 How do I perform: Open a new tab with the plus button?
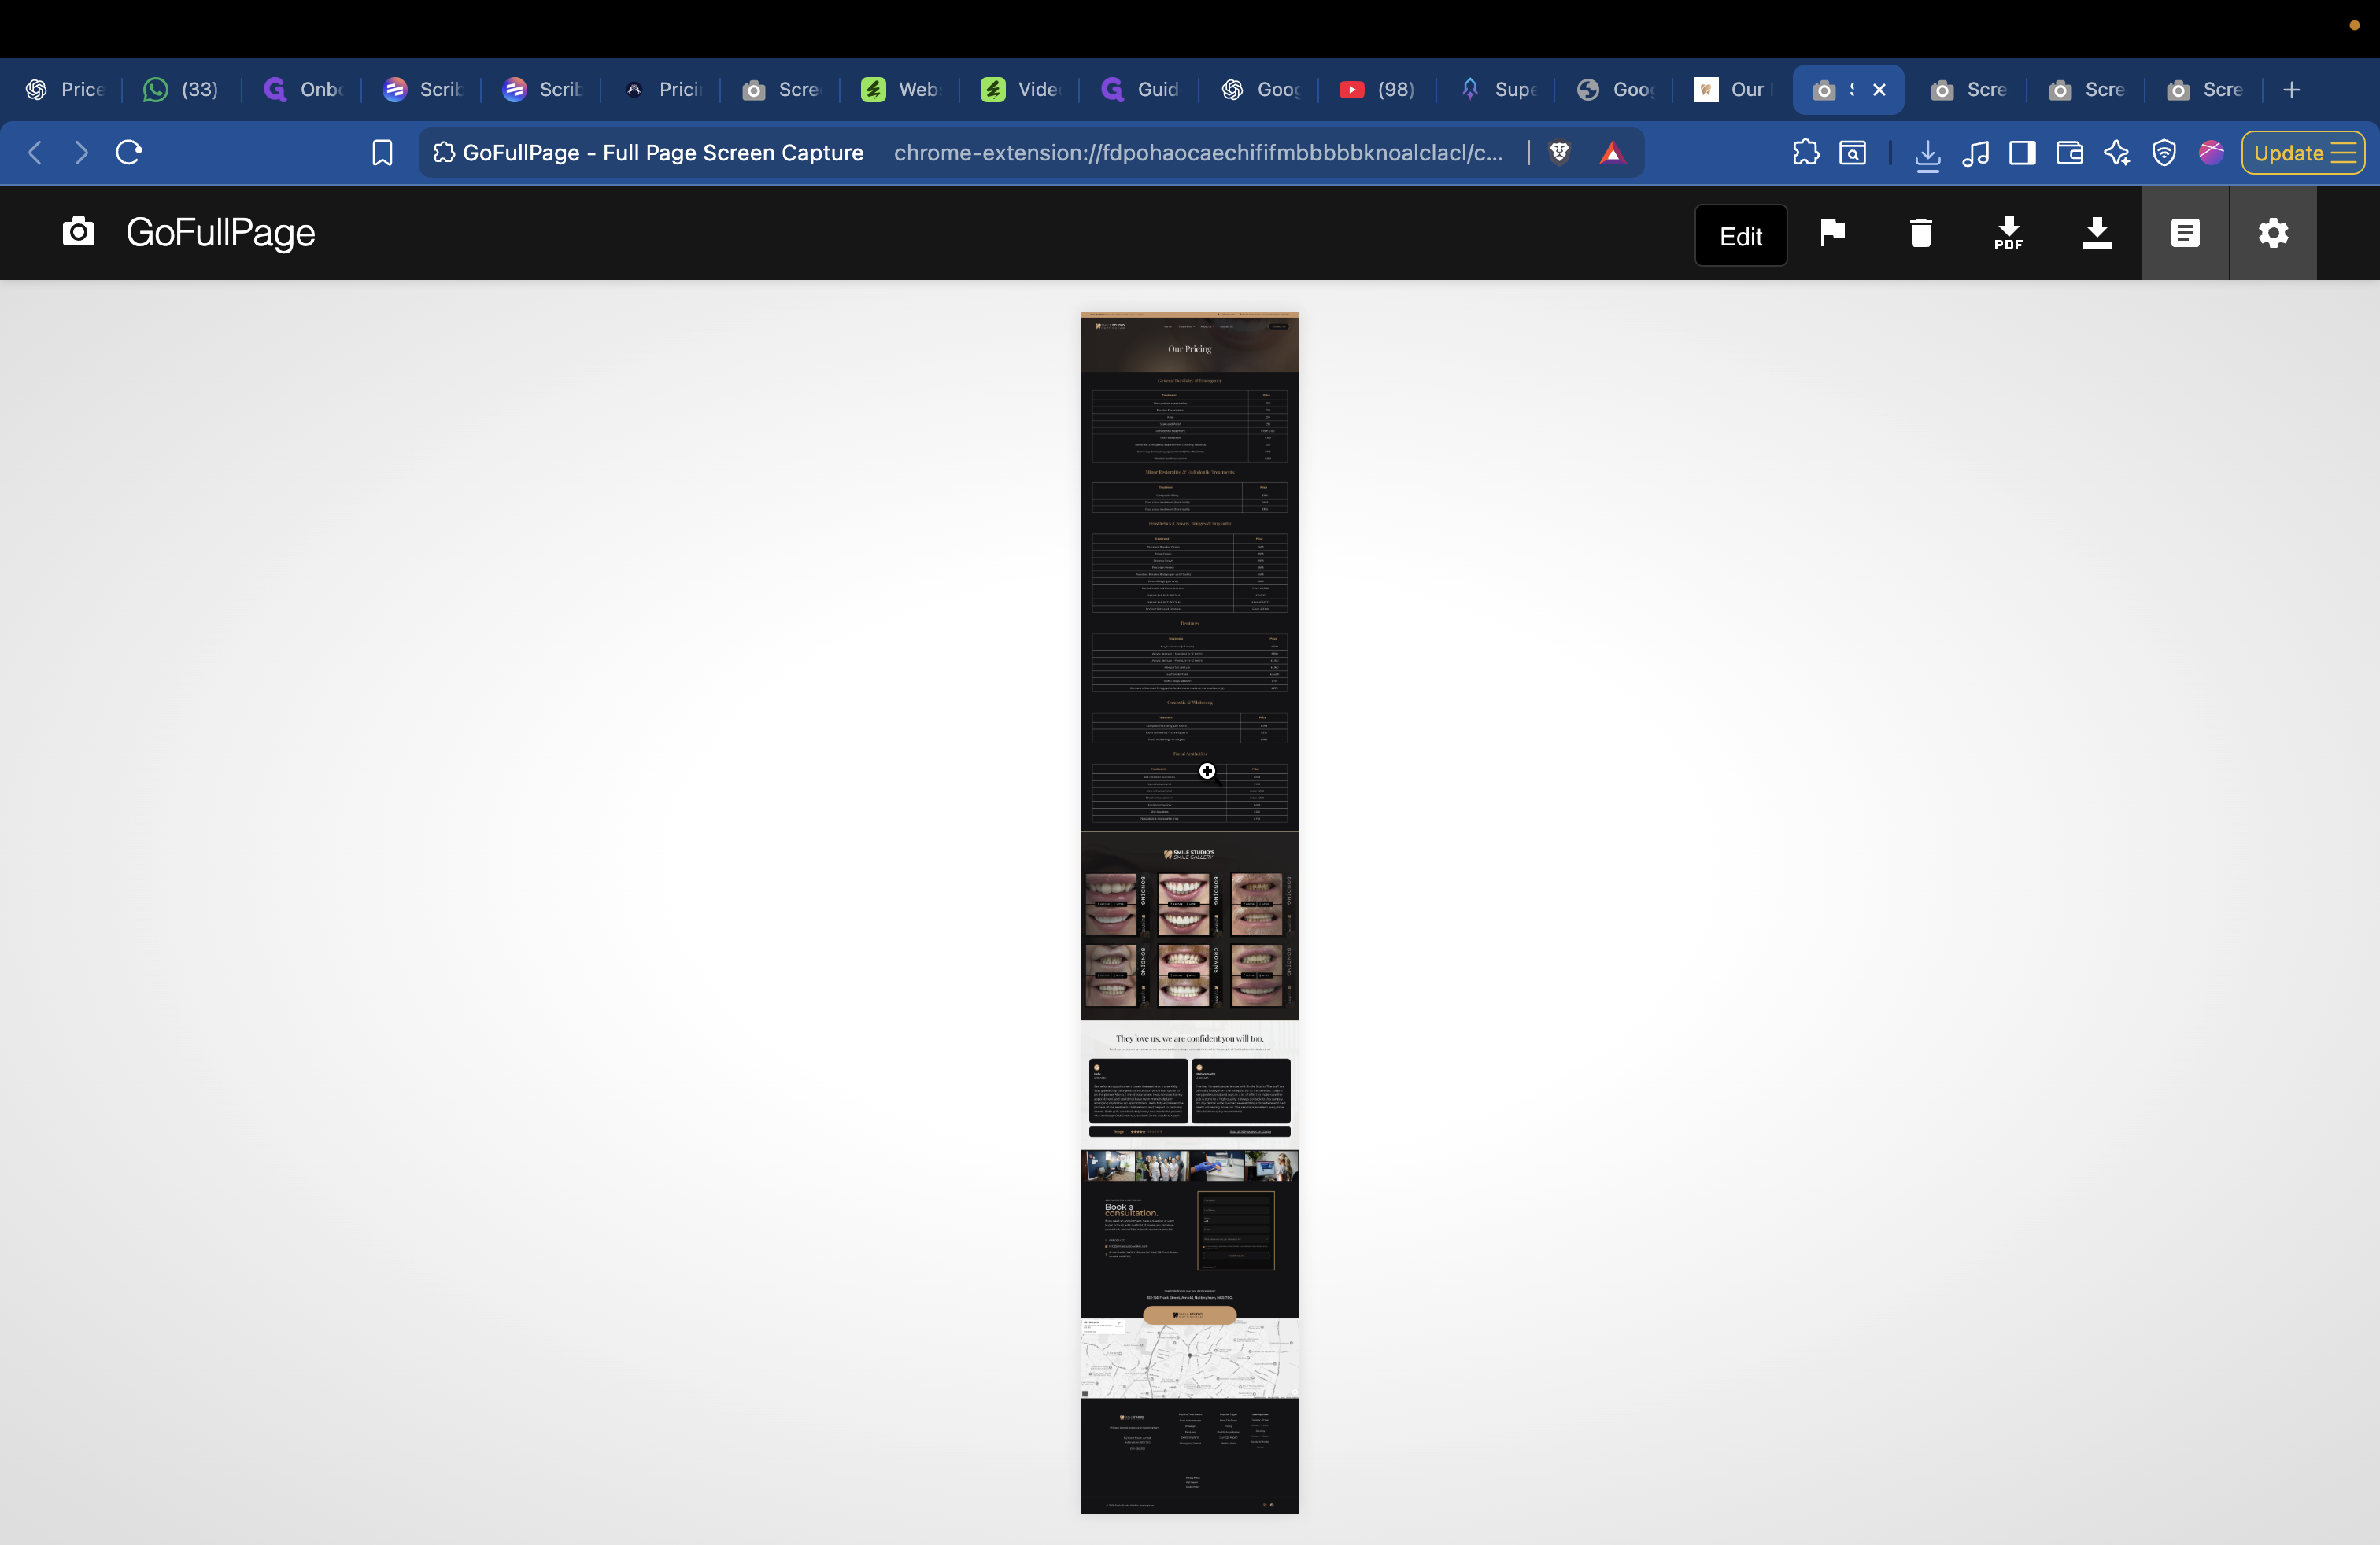2292,89
